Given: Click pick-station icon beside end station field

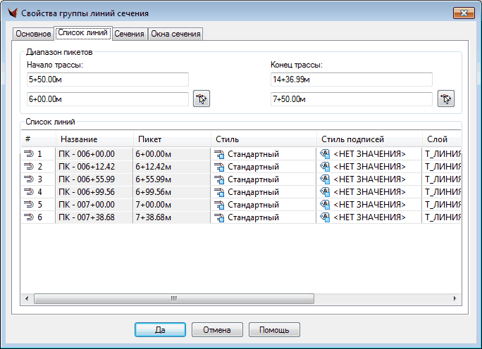Looking at the screenshot, I should [445, 99].
